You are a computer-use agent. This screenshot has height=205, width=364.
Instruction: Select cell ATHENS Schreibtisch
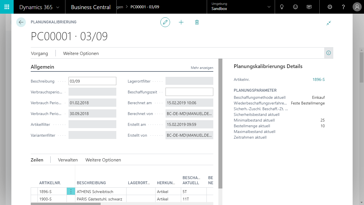(101, 192)
